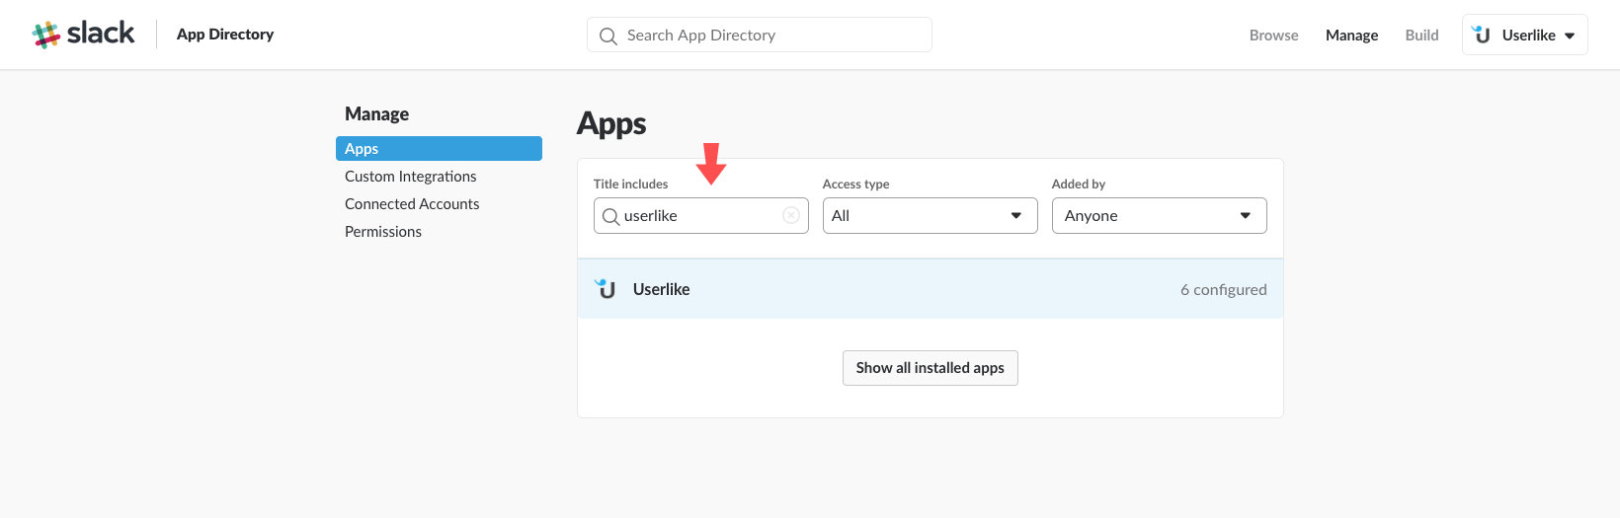Click the Userlike workspace icon in header

(x=1482, y=35)
